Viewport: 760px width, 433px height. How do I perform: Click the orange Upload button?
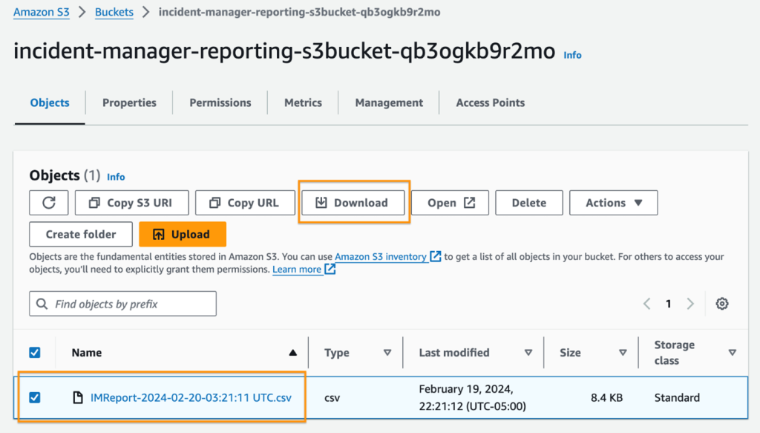coord(182,234)
